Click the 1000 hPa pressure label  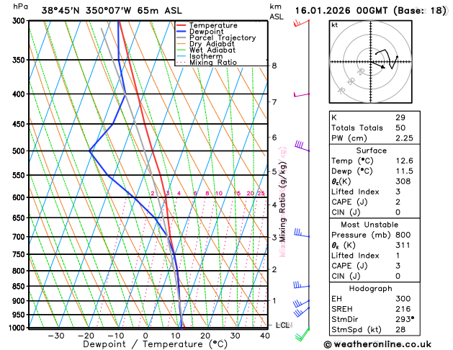pyautogui.click(x=19, y=328)
